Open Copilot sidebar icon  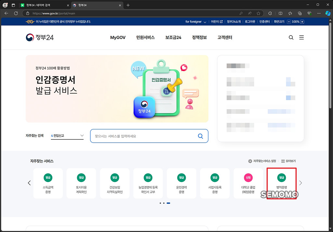tap(328, 13)
